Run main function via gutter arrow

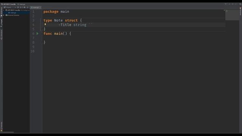37,34
